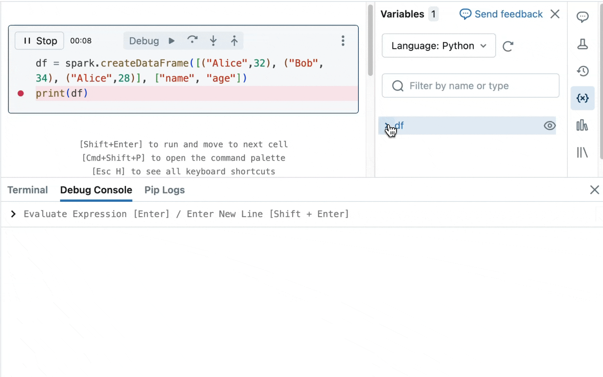
Task: Toggle the Variables panel icon
Action: [x=582, y=98]
